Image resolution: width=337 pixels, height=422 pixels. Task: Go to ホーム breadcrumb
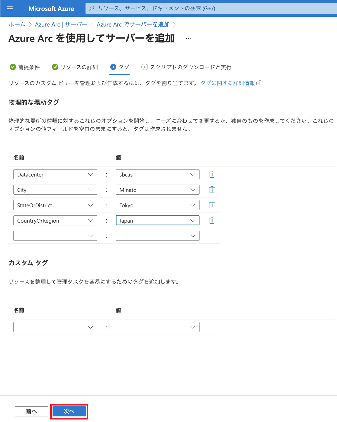(17, 24)
